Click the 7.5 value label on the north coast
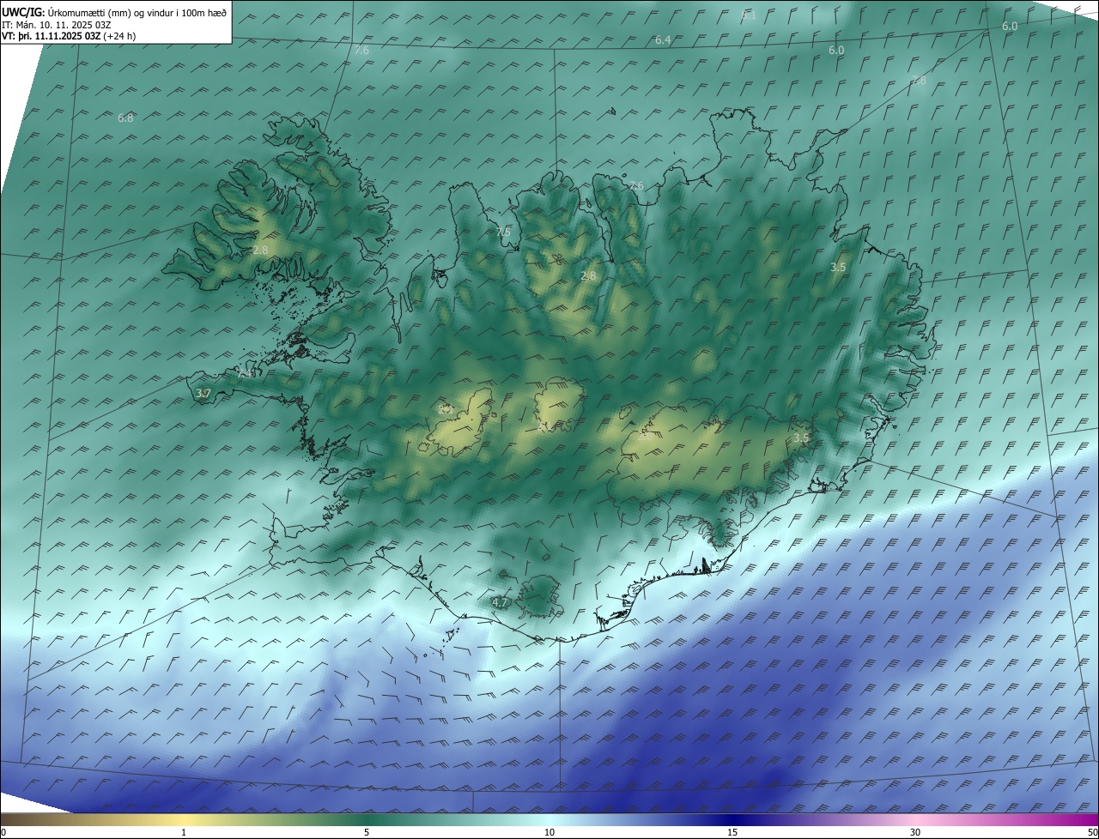 [503, 232]
